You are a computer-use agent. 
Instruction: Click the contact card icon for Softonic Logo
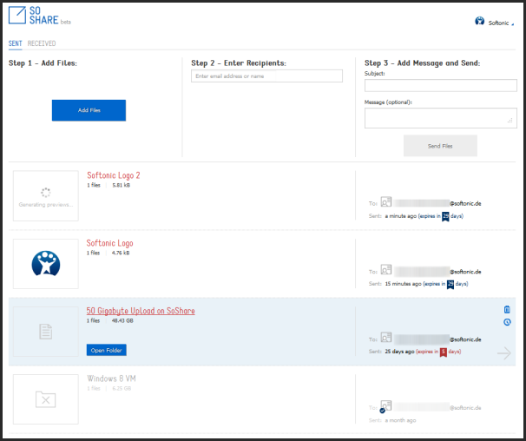386,269
